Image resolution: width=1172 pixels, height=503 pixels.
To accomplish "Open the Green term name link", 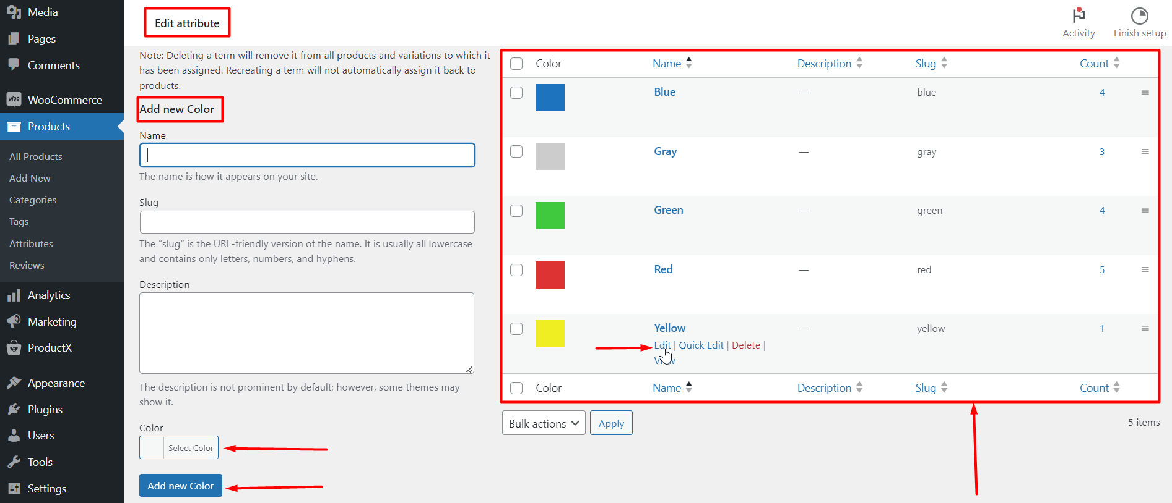I will [x=669, y=209].
